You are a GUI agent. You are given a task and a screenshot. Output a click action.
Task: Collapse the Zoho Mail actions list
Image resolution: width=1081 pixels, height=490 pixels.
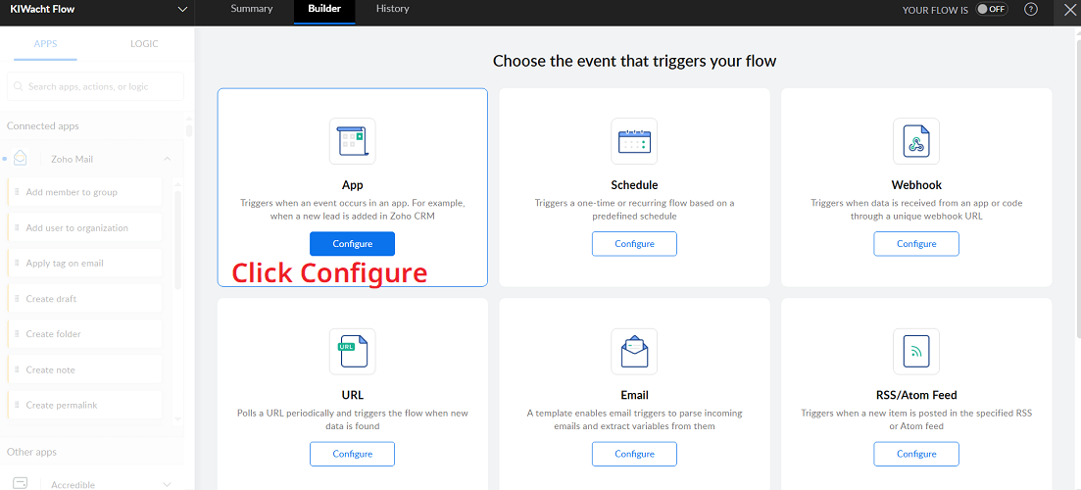click(168, 159)
